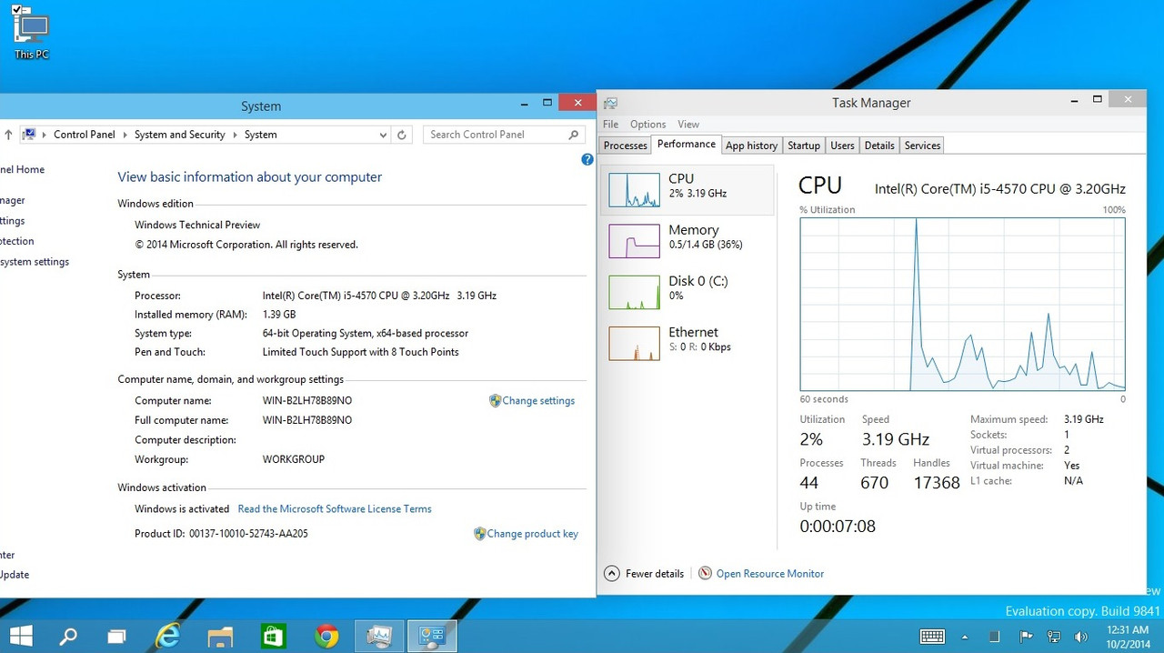Launch Google Chrome from taskbar
This screenshot has height=653, width=1164.
pos(326,636)
